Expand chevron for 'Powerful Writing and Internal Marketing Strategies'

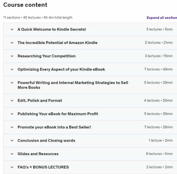coord(12,83)
